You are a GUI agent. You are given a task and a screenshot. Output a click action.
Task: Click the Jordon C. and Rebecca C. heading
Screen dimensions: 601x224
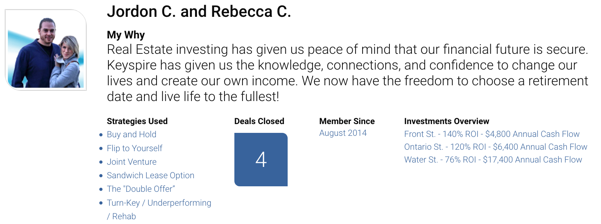click(x=199, y=11)
